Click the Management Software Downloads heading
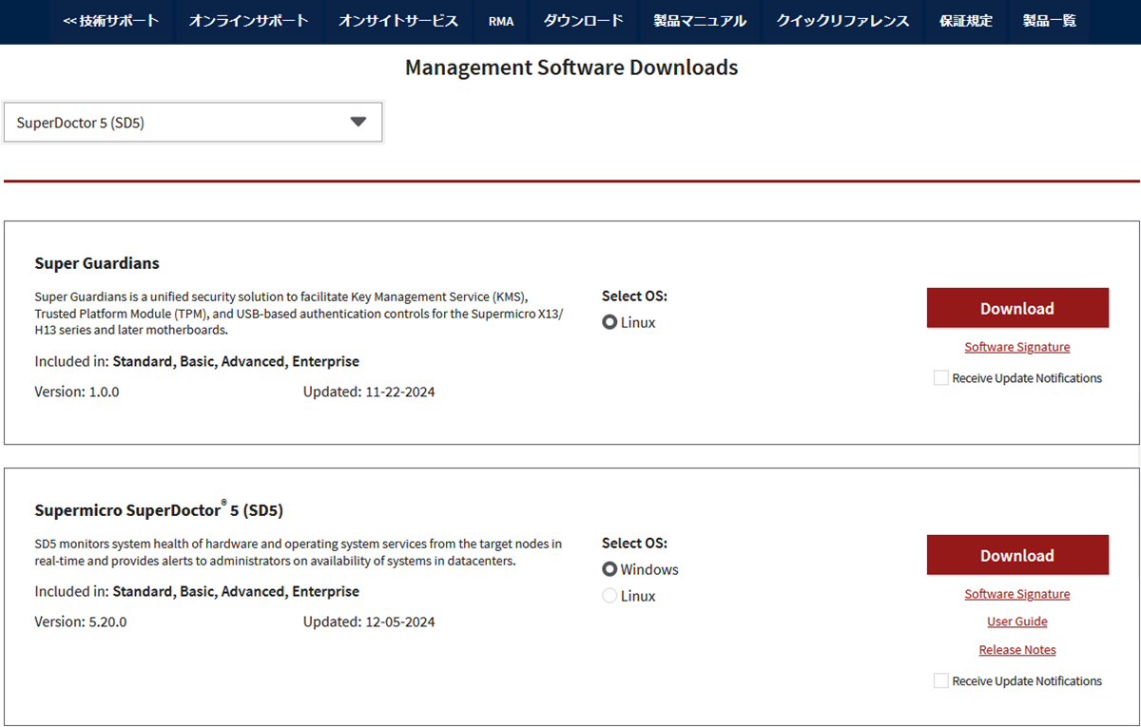Viewport: 1141px width, 727px height. click(x=571, y=67)
